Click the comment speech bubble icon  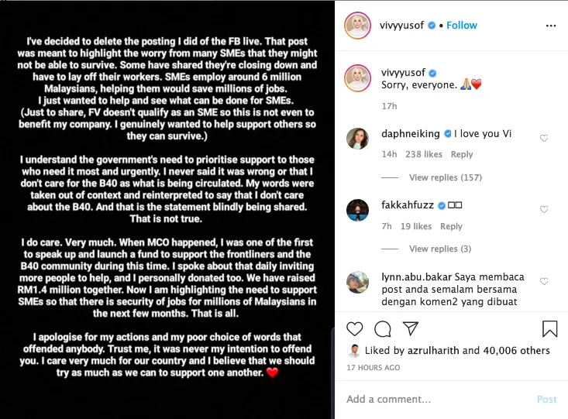pos(383,328)
